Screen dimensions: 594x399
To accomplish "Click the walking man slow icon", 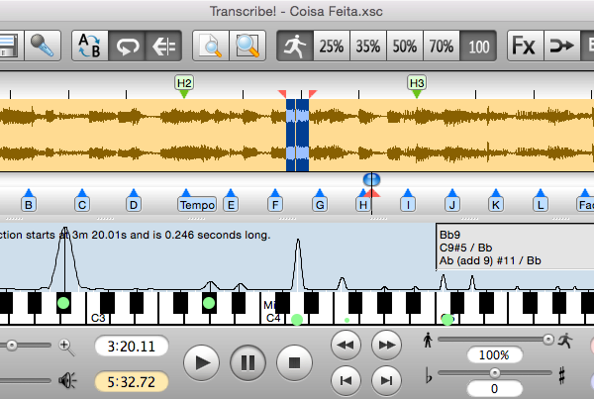I will tap(428, 340).
